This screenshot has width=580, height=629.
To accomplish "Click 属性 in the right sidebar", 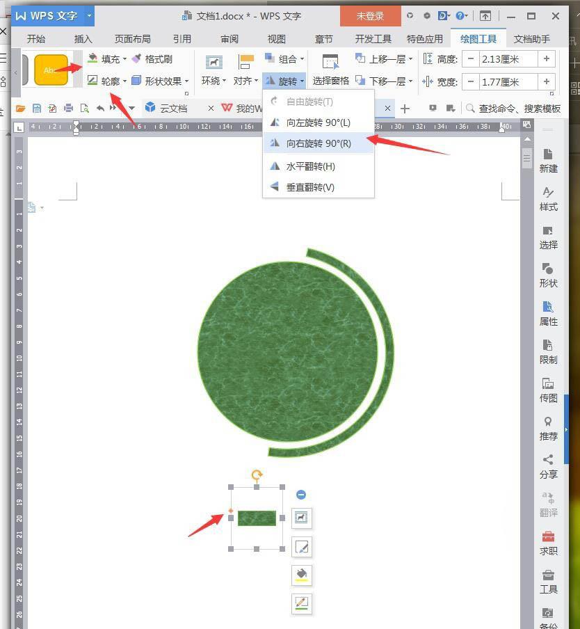I will pos(548,314).
